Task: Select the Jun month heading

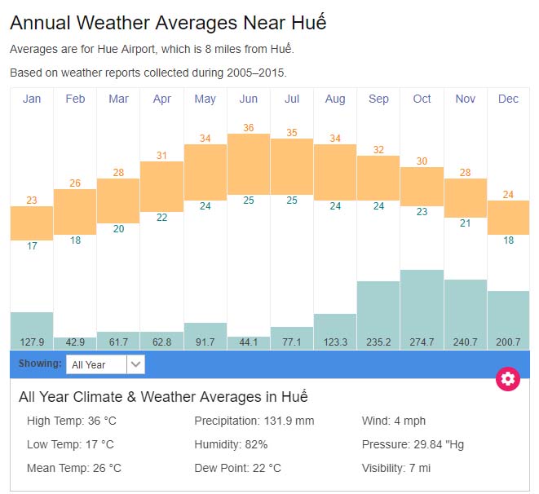Action: (x=249, y=99)
